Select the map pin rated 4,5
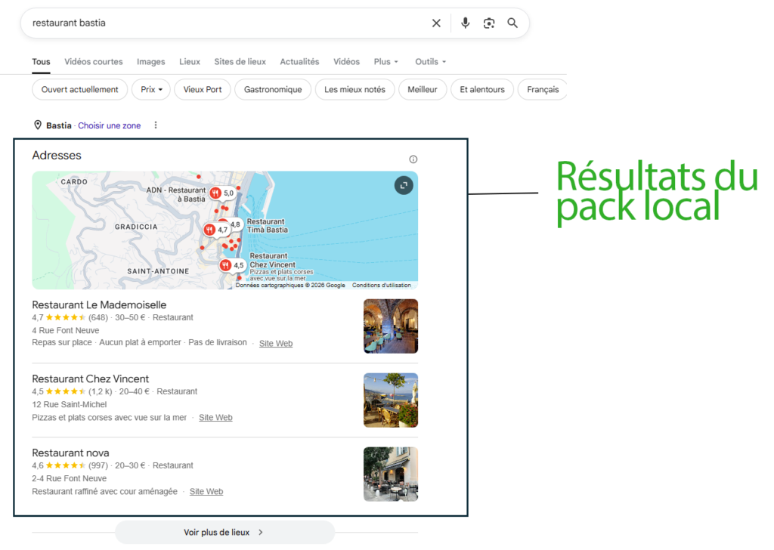This screenshot has width=774, height=550. point(232,265)
